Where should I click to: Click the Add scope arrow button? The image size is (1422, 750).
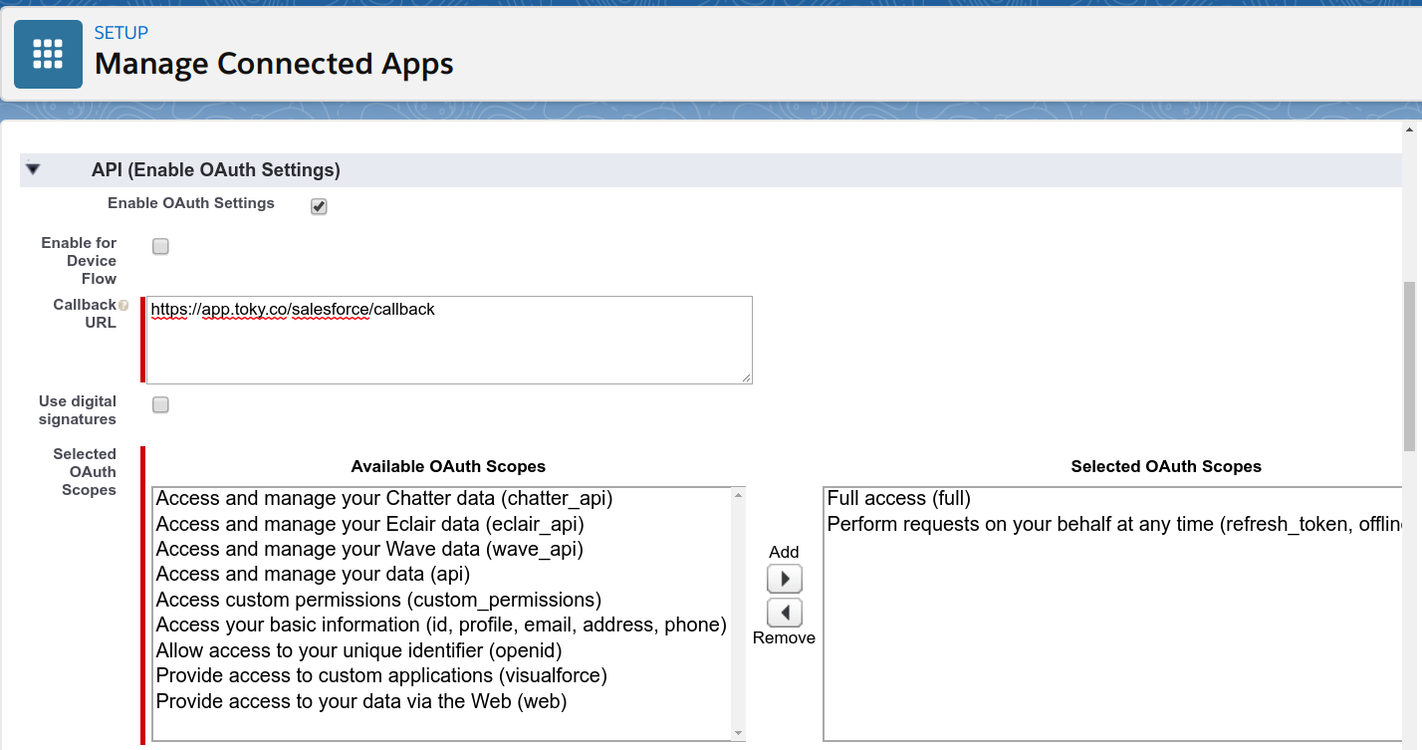(x=784, y=579)
